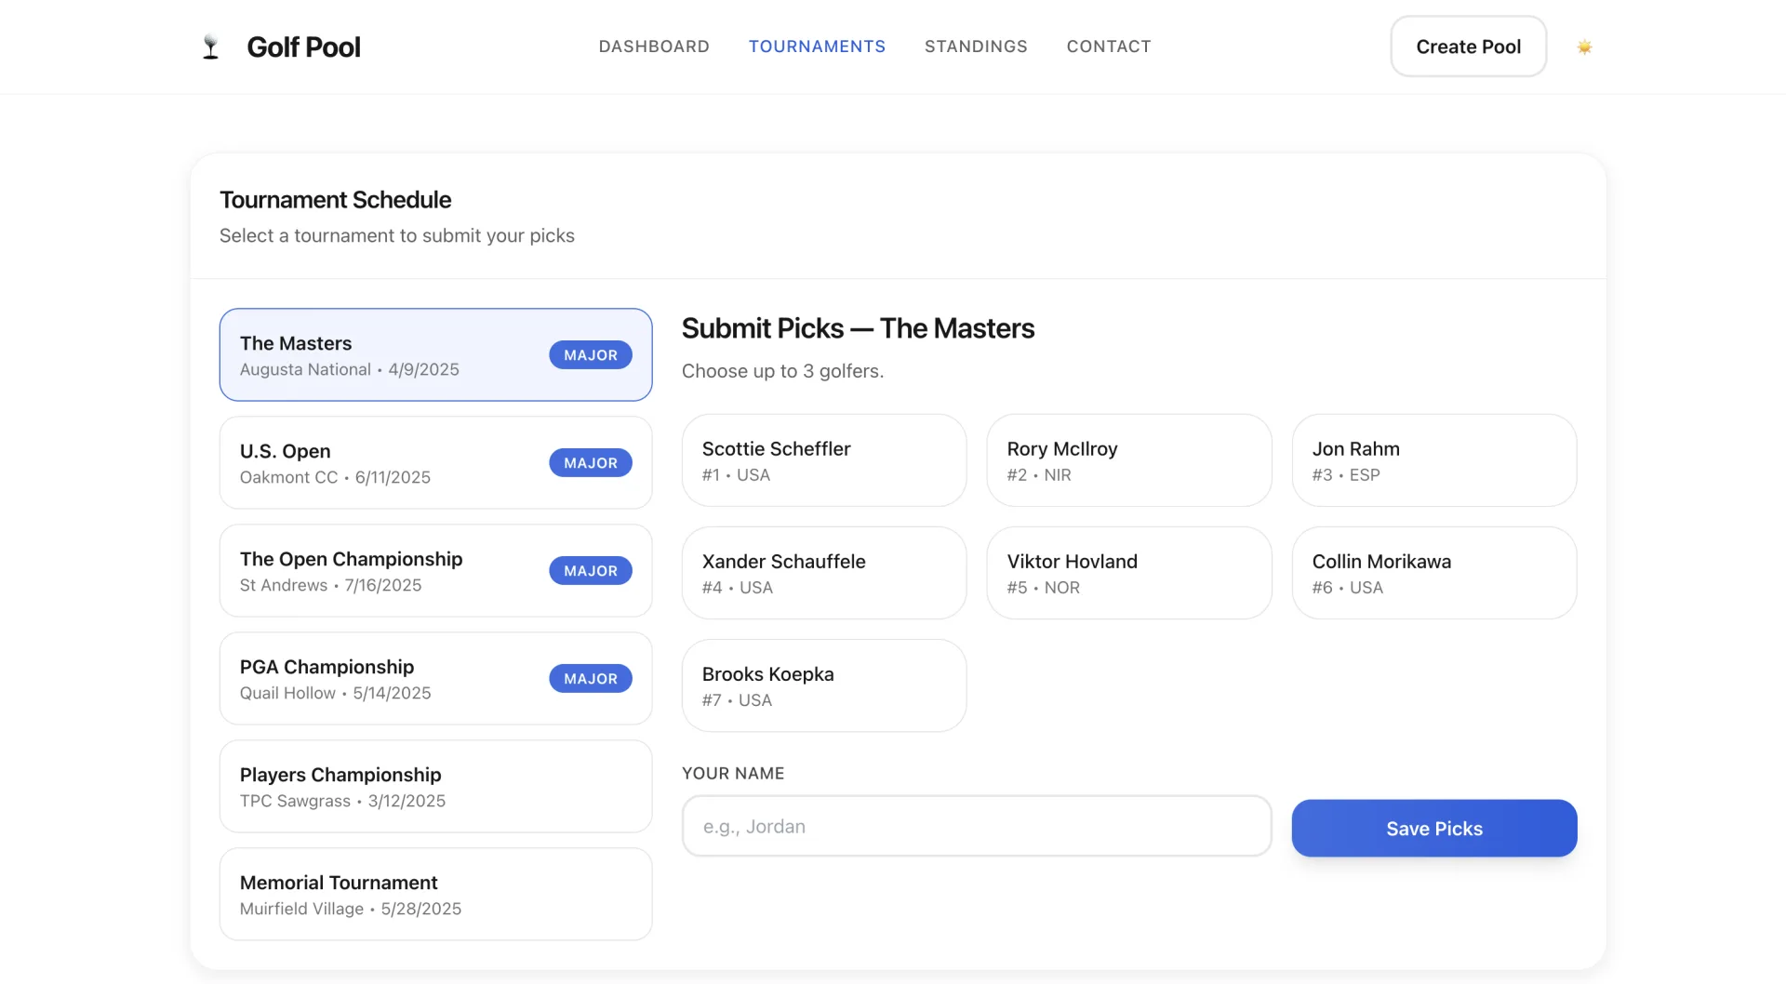Open the Golf Pool home title

pyautogui.click(x=303, y=47)
